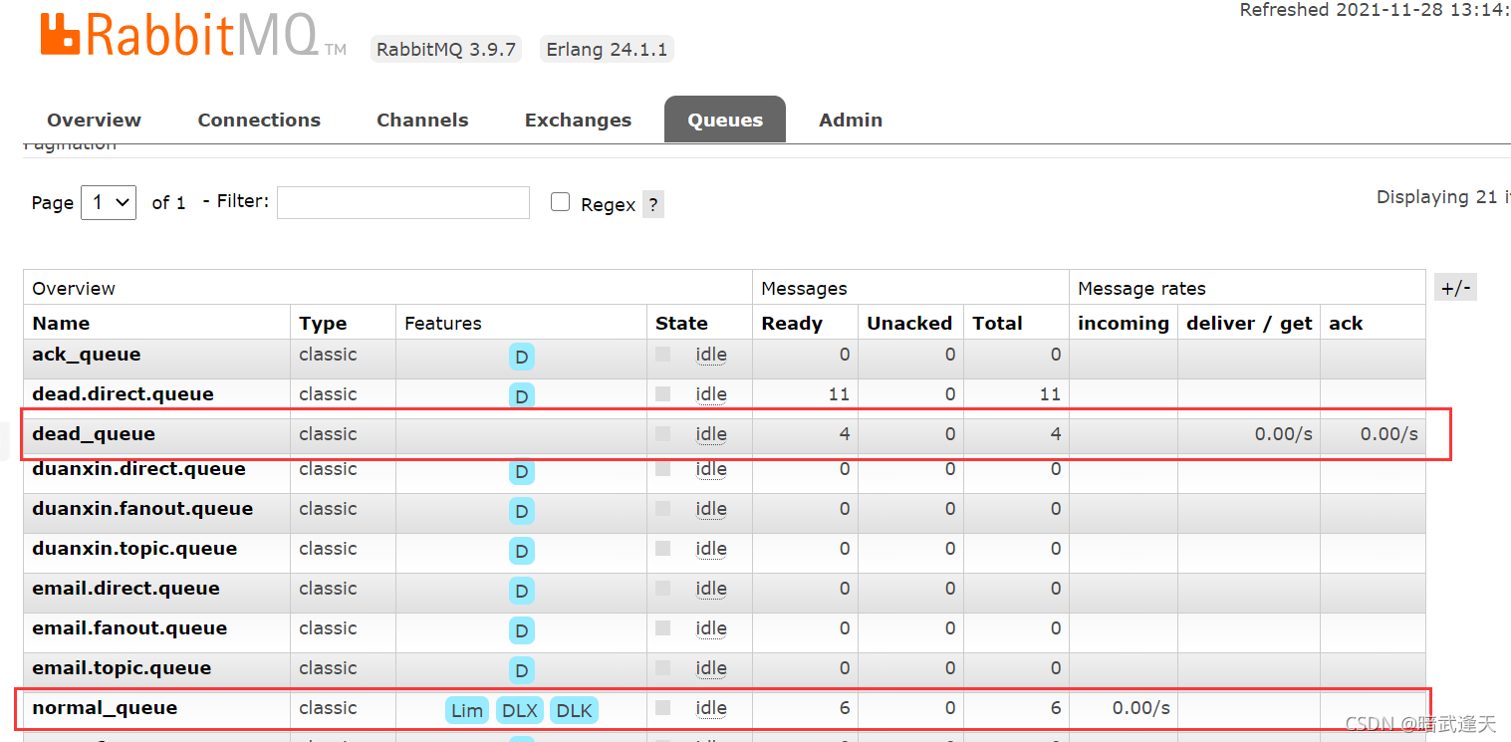Click the 0.00/s ack rate for dead_queue

[1389, 434]
